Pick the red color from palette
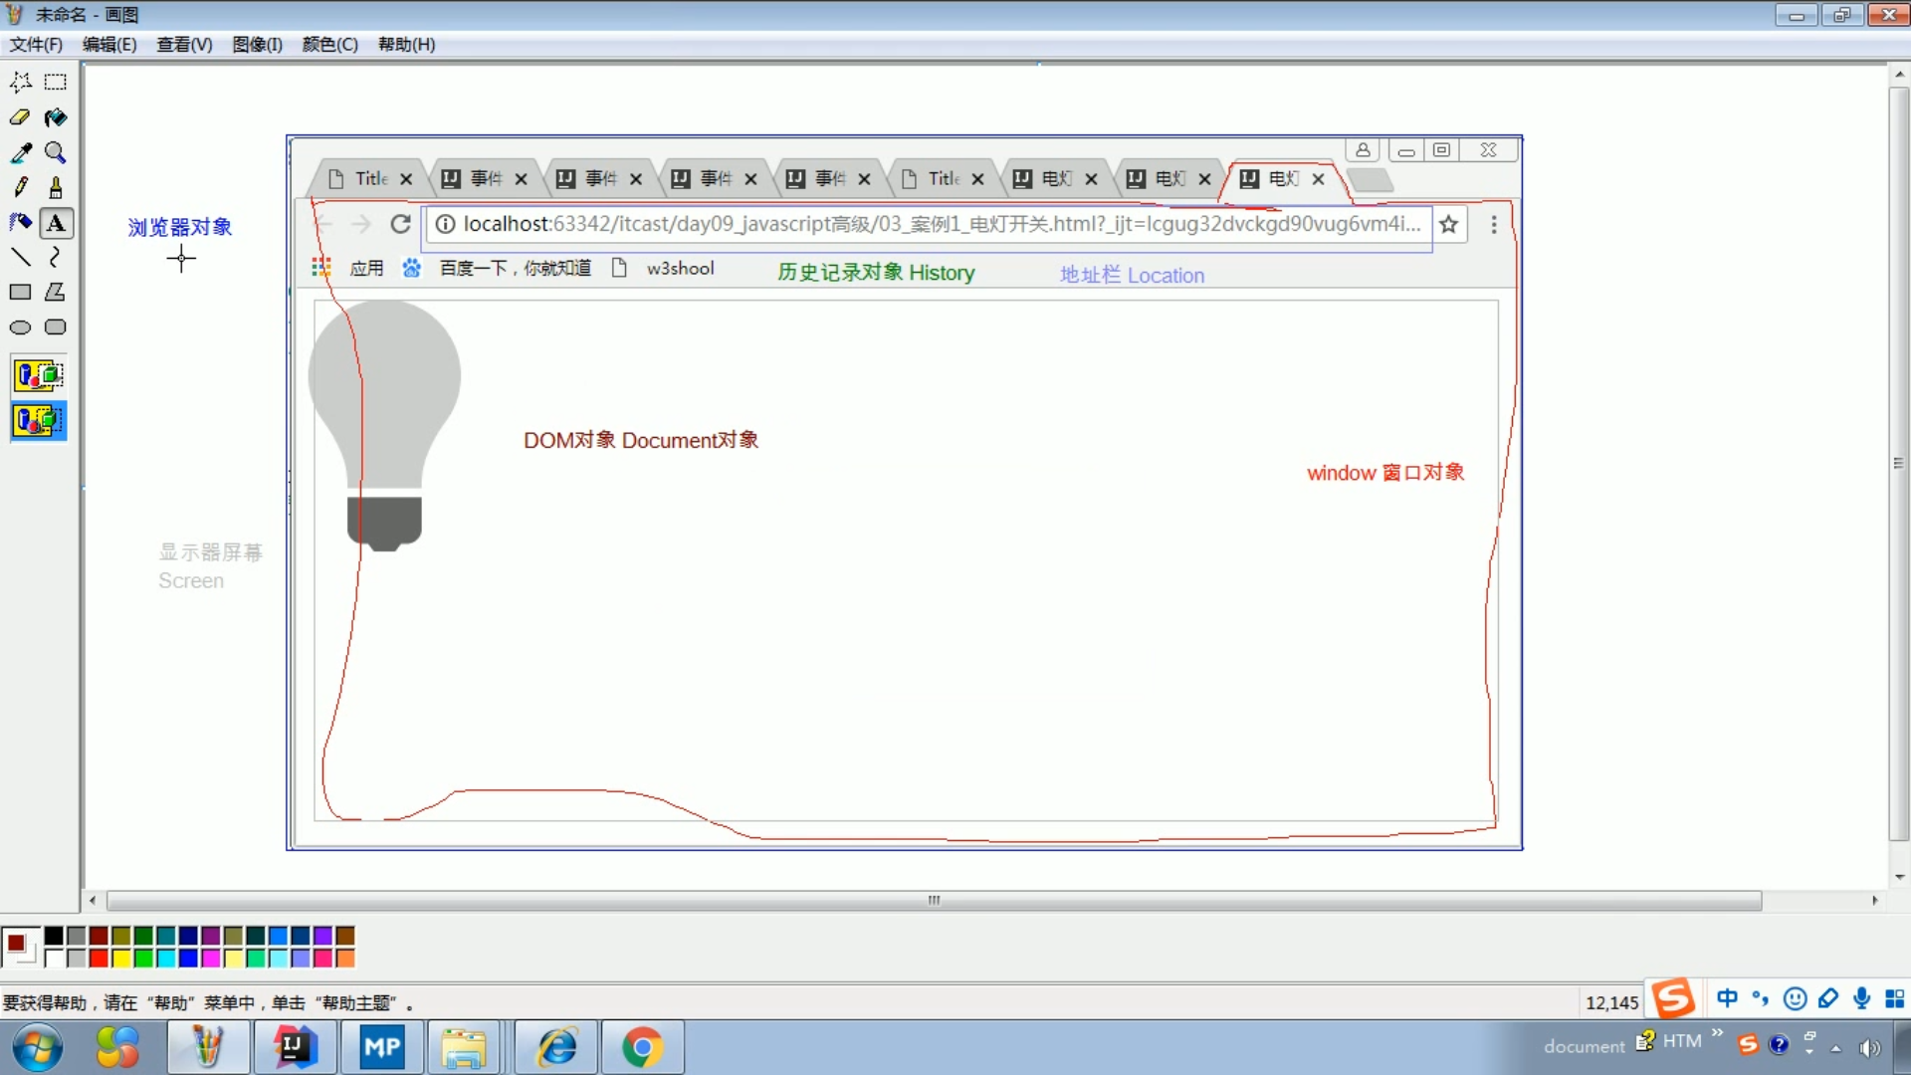Viewport: 1911px width, 1075px height. 99,959
